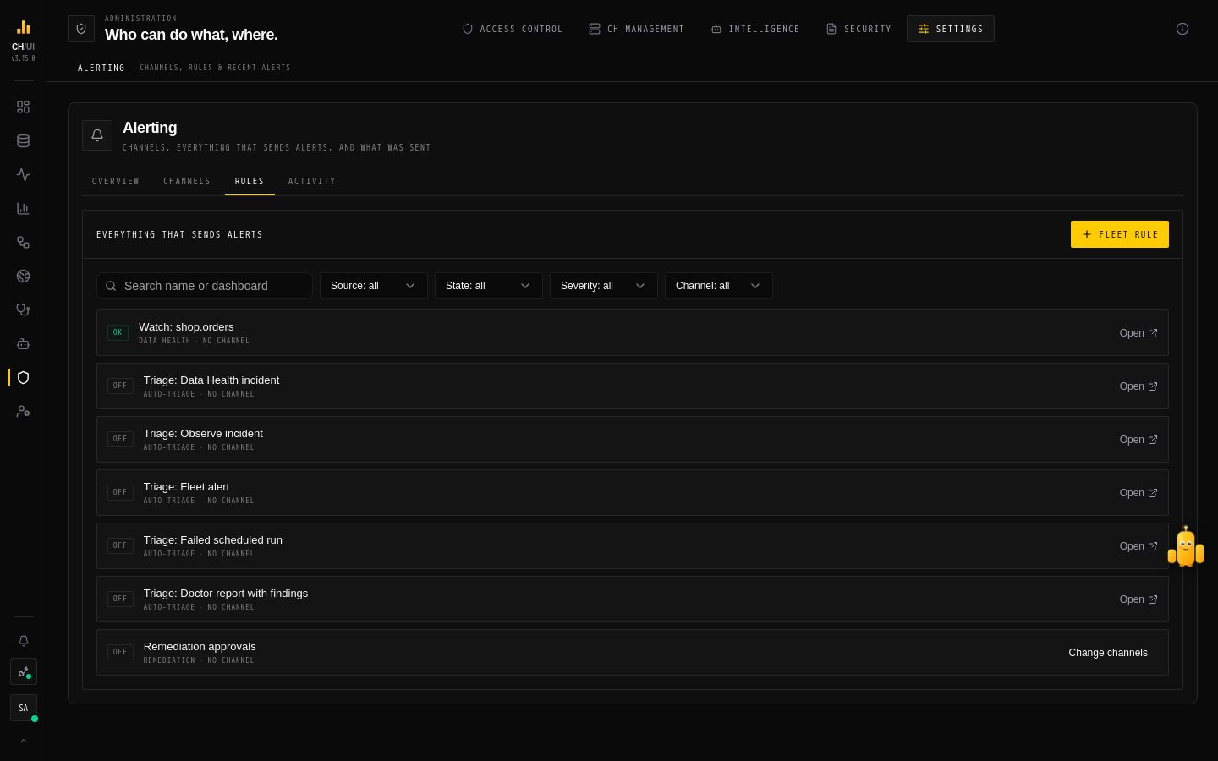This screenshot has height=761, width=1218.
Task: Open the activity pulse sidebar icon
Action: [x=23, y=175]
